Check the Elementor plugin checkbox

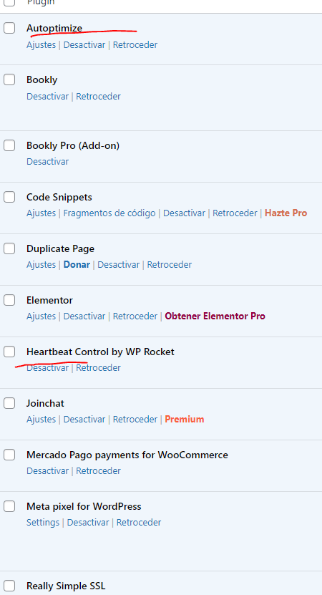point(9,300)
